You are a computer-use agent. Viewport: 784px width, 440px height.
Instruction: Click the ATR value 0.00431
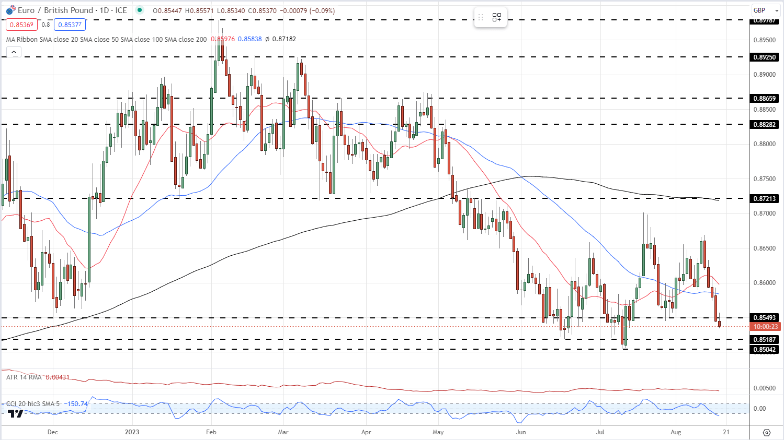[x=58, y=377]
